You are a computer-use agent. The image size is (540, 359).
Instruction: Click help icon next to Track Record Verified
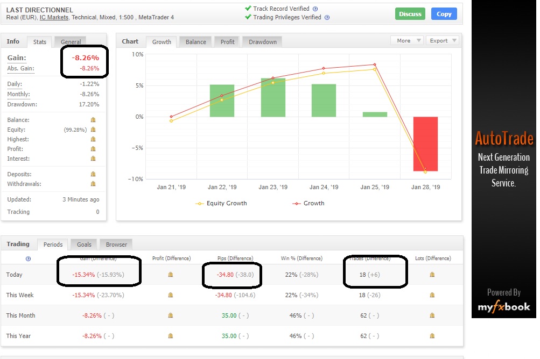[x=315, y=9]
